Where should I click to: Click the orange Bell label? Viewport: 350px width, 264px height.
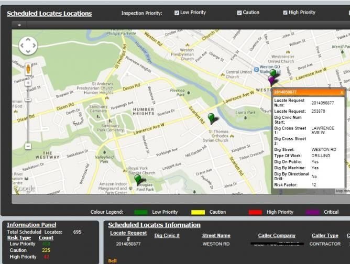click(x=112, y=261)
